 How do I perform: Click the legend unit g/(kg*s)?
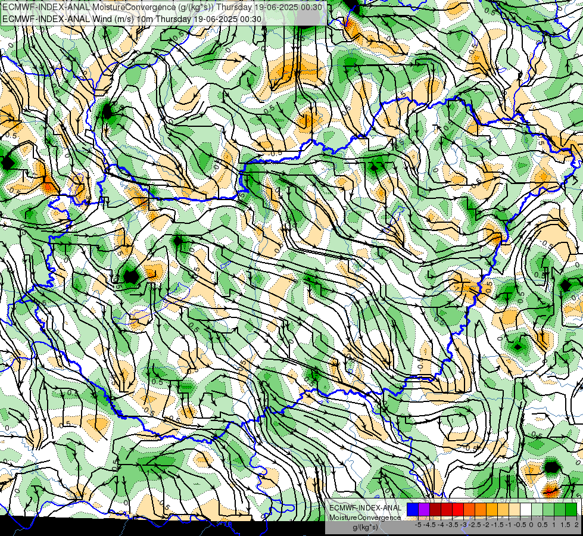click(366, 527)
